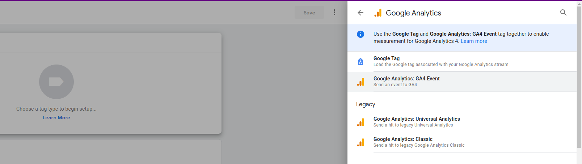Select Google Analytics: GA4 Event tag type

coord(462,82)
